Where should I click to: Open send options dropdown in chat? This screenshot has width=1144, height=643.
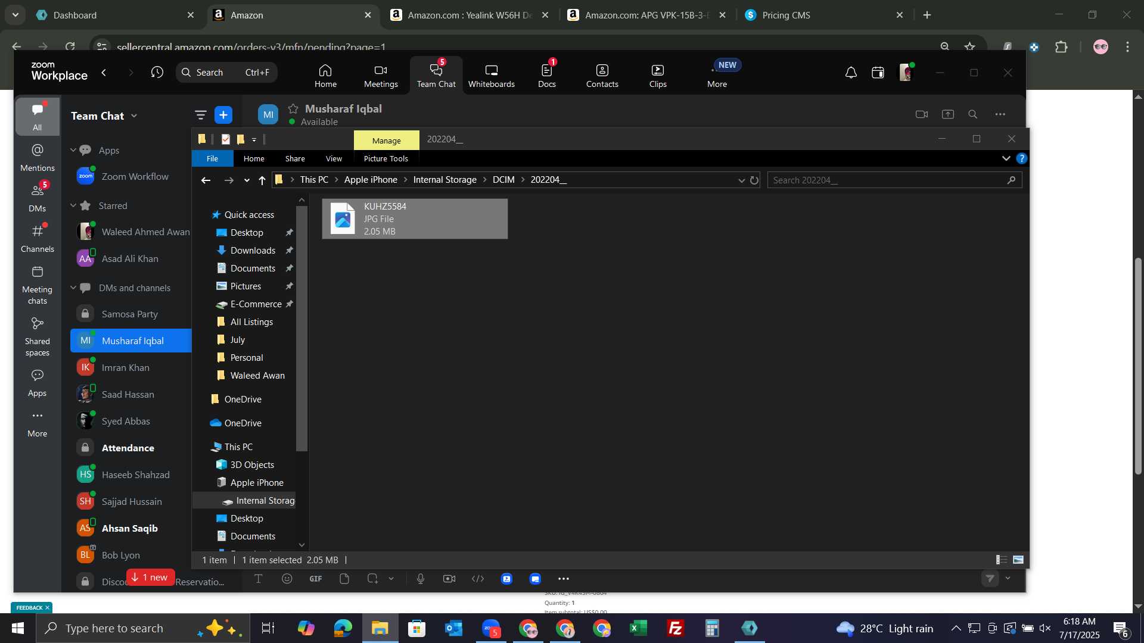[x=1008, y=578]
